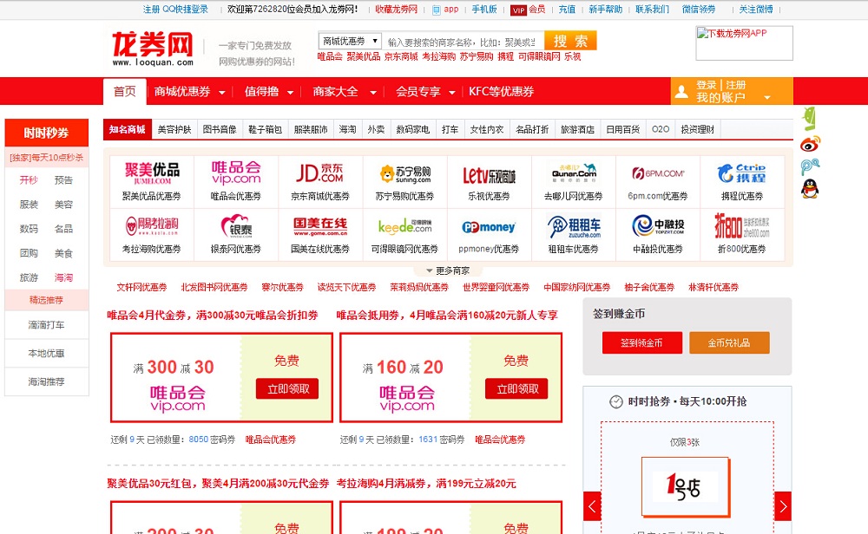This screenshot has width=868, height=534.
Task: Open the keede.com logo tile
Action: tap(404, 226)
